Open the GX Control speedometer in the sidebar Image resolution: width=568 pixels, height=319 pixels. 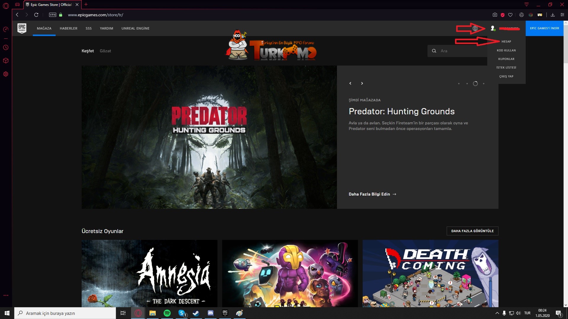6,29
